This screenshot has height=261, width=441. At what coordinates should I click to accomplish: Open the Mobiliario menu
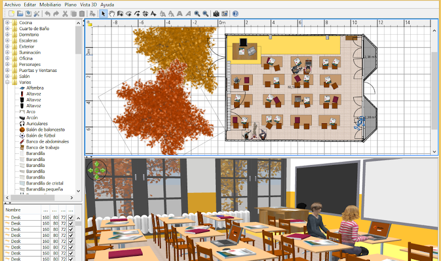pyautogui.click(x=50, y=4)
